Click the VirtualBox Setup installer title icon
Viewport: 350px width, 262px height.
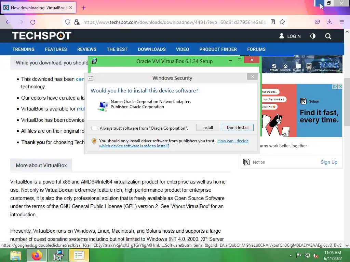pyautogui.click(x=94, y=61)
